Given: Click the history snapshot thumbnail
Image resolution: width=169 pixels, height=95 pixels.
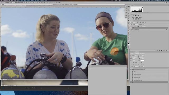Looking at the screenshot, I should click(x=133, y=70).
